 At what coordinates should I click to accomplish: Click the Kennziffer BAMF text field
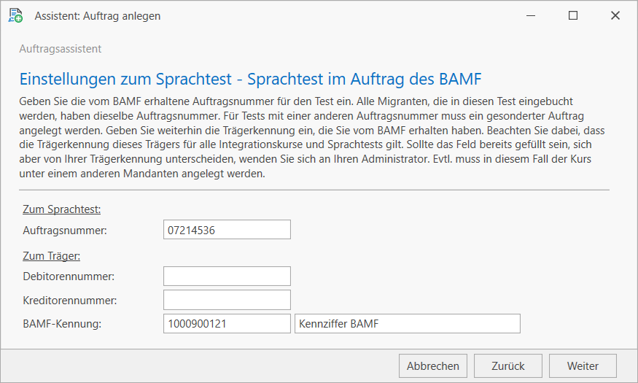click(x=407, y=323)
